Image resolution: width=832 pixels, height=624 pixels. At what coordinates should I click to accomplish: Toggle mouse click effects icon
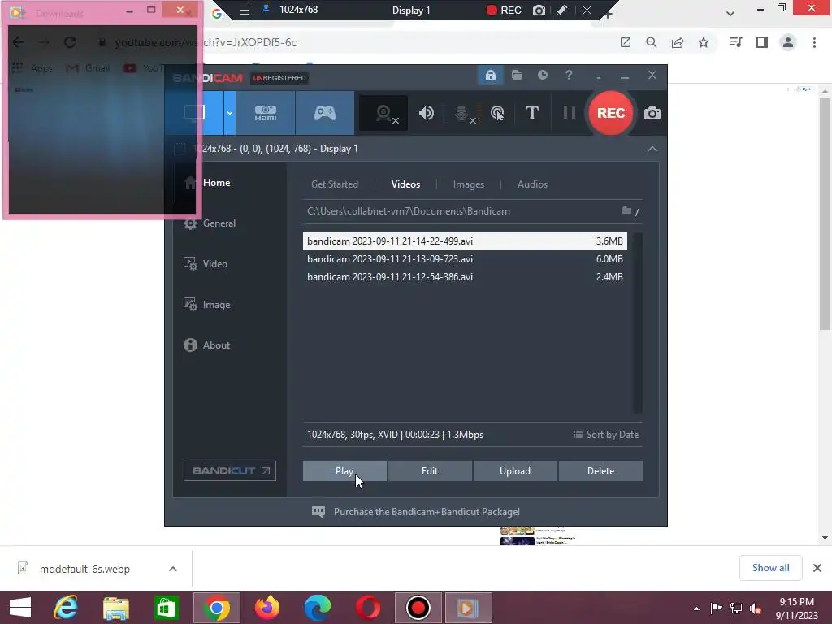[x=497, y=113]
